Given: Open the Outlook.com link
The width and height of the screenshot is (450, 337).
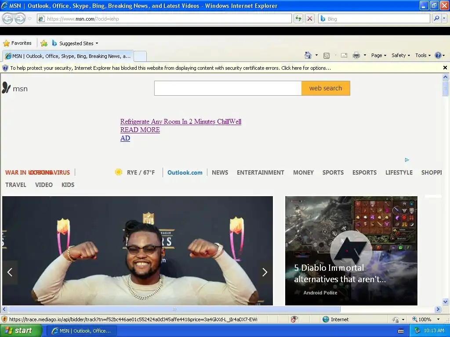Looking at the screenshot, I should click(x=185, y=172).
